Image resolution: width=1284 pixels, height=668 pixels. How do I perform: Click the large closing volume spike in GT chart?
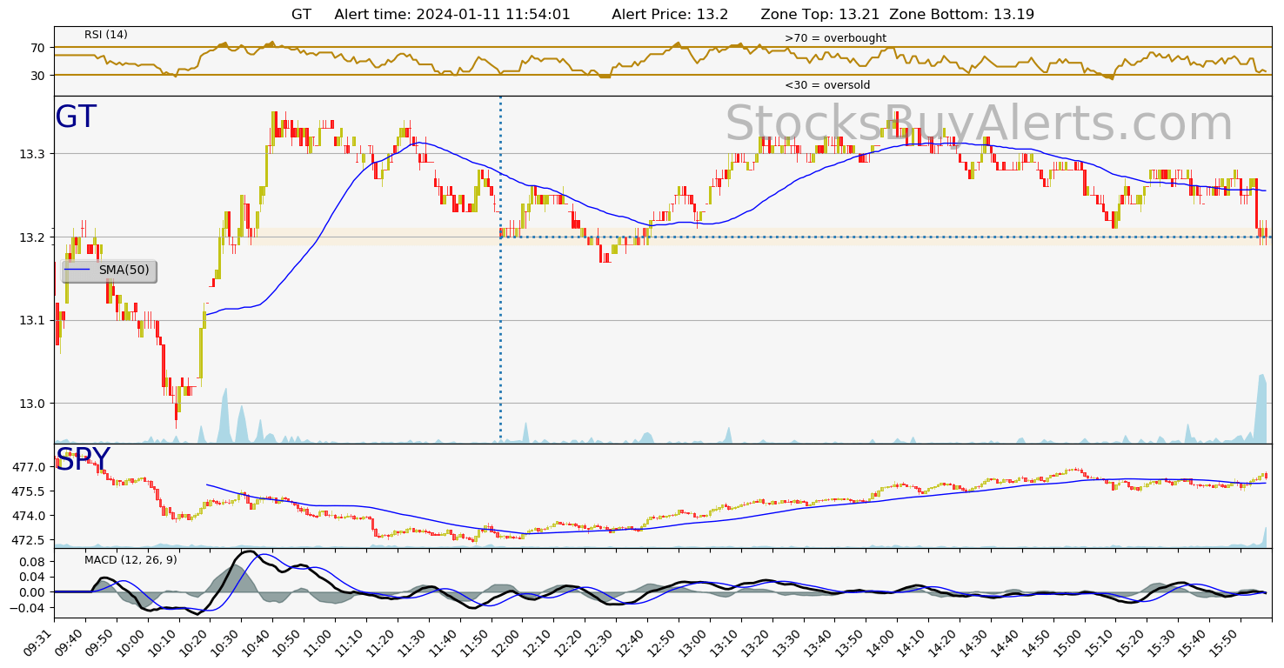(x=1261, y=409)
